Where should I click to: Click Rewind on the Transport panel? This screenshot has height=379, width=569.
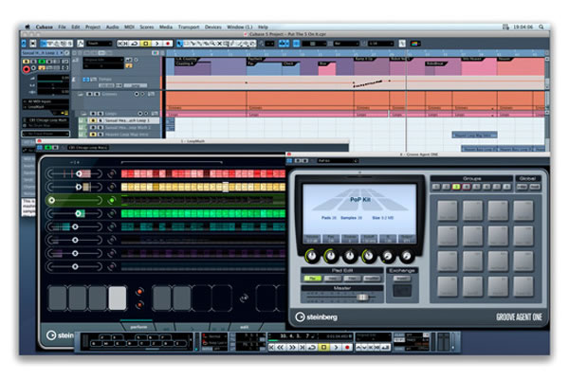tap(281, 347)
